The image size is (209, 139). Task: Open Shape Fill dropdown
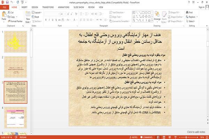[x=174, y=13]
